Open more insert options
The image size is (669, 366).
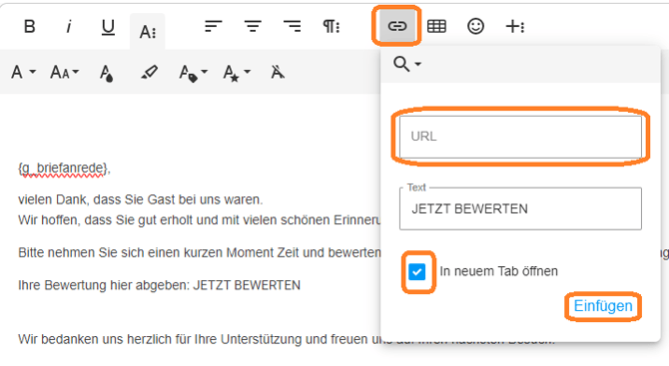pyautogui.click(x=515, y=26)
